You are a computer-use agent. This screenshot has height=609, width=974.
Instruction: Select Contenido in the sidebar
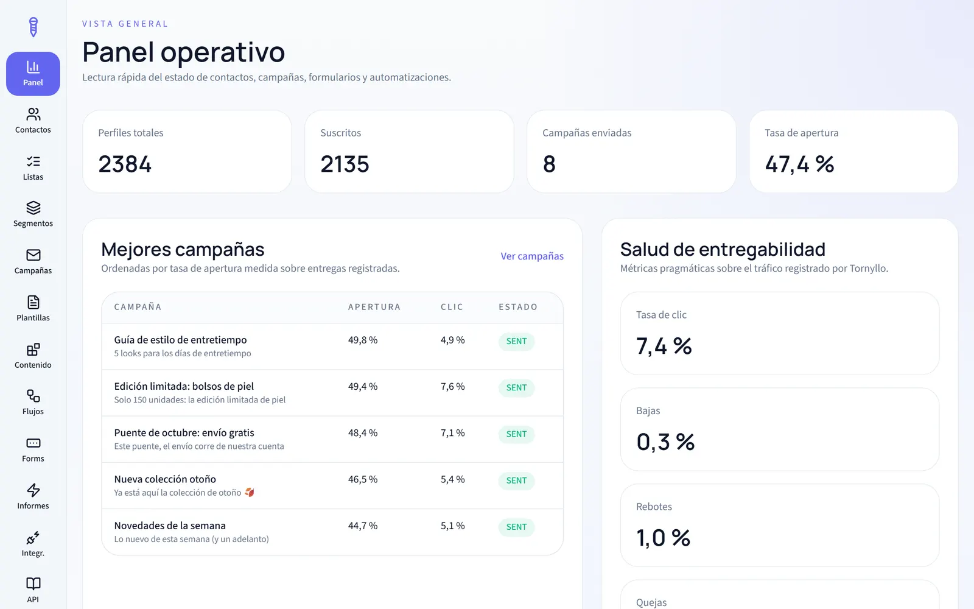(33, 356)
